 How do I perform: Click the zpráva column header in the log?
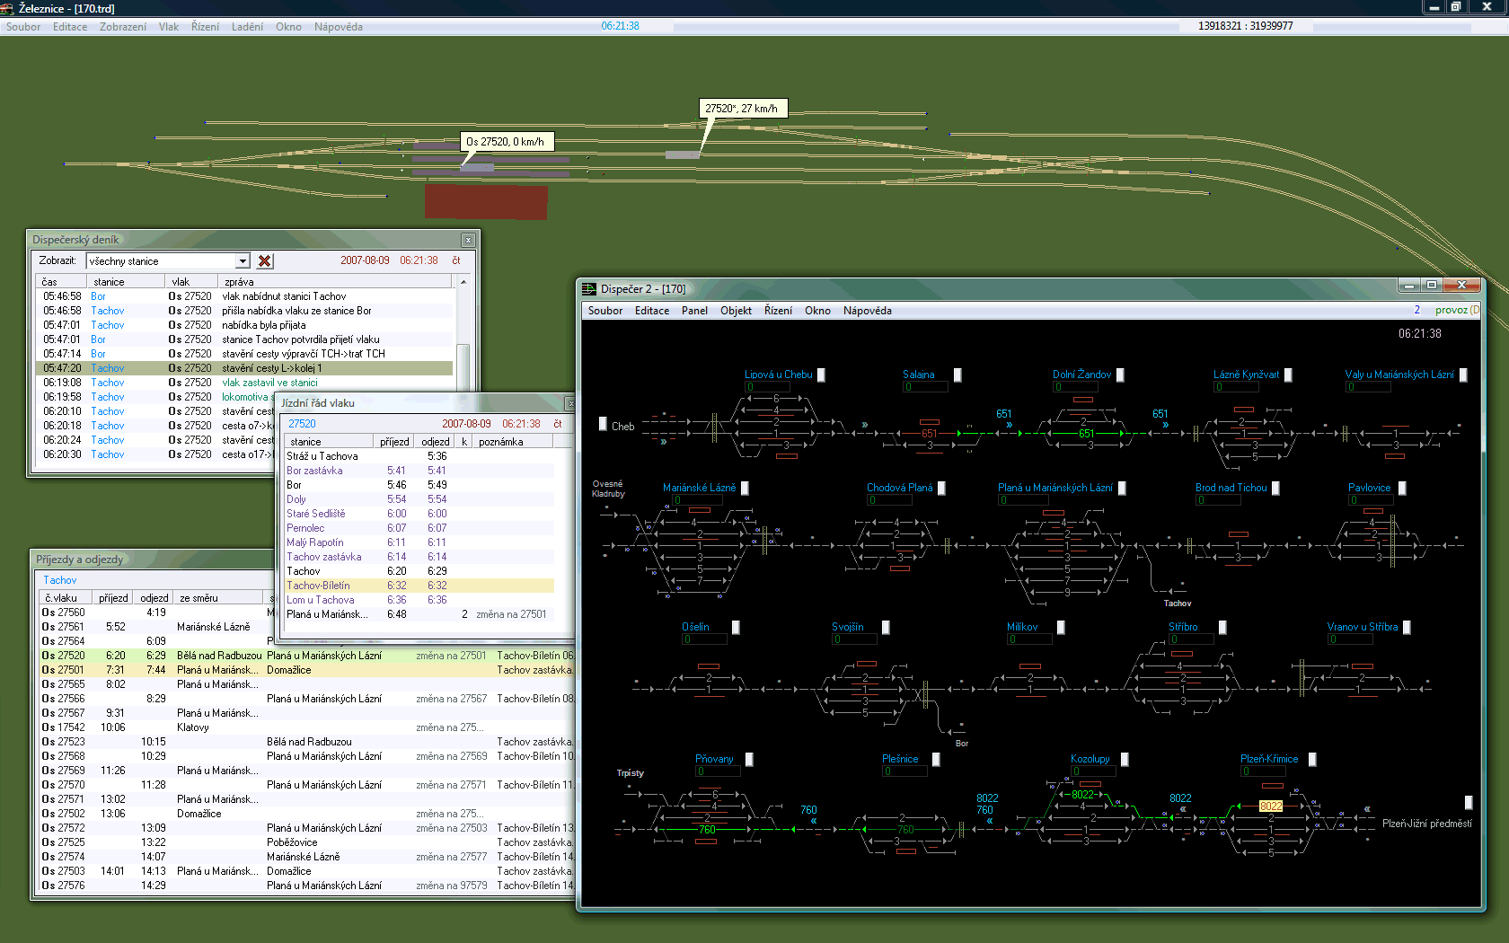point(239,282)
